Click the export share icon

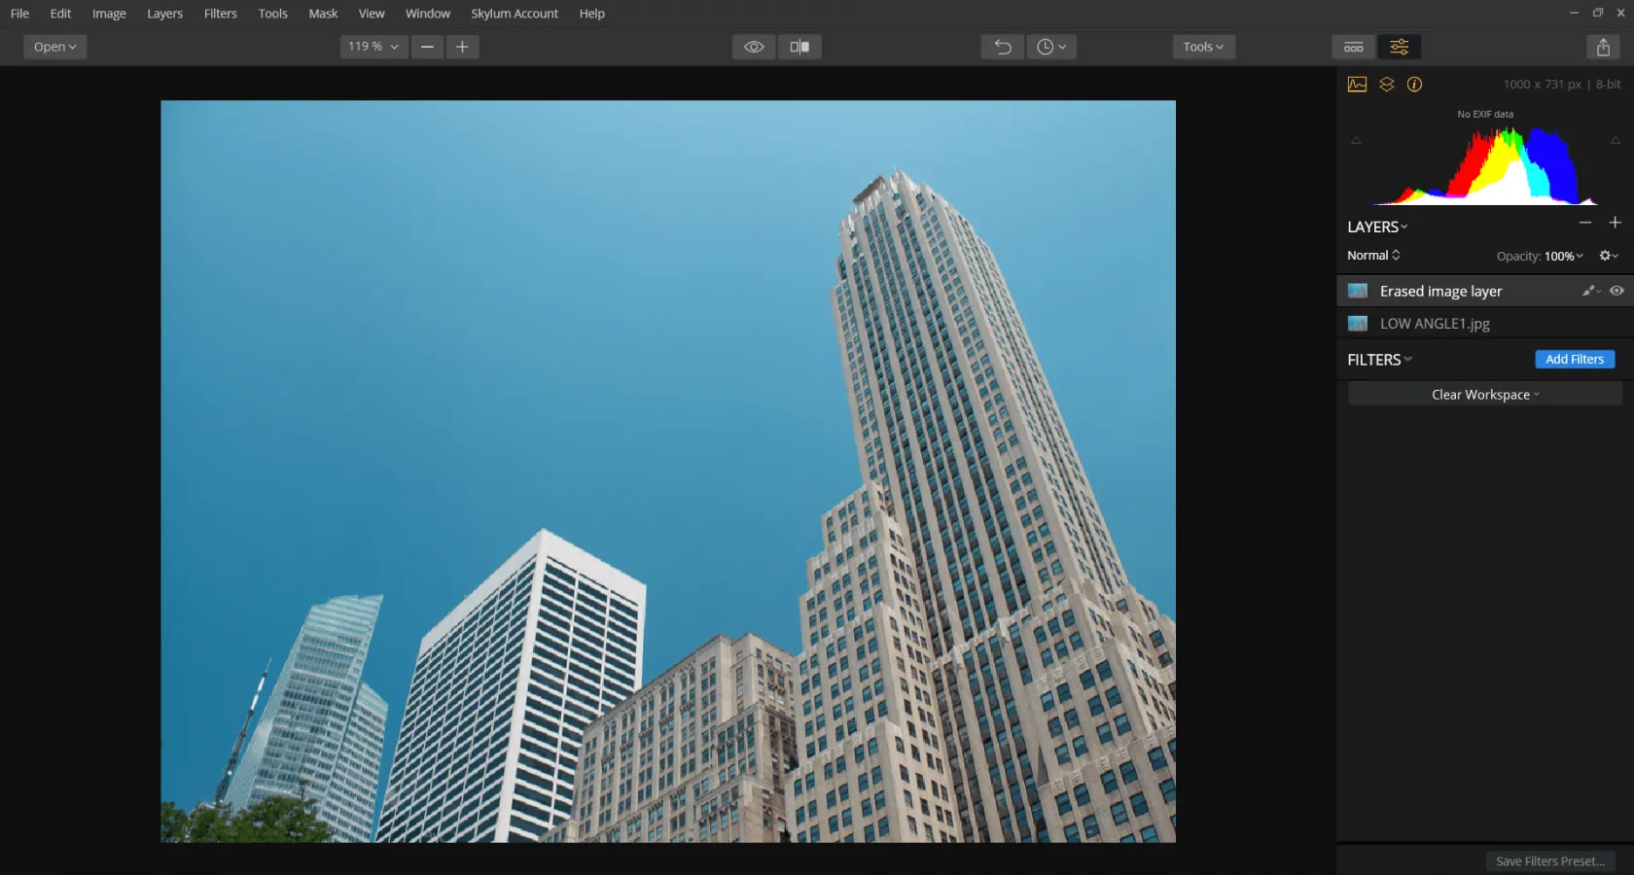pyautogui.click(x=1603, y=47)
